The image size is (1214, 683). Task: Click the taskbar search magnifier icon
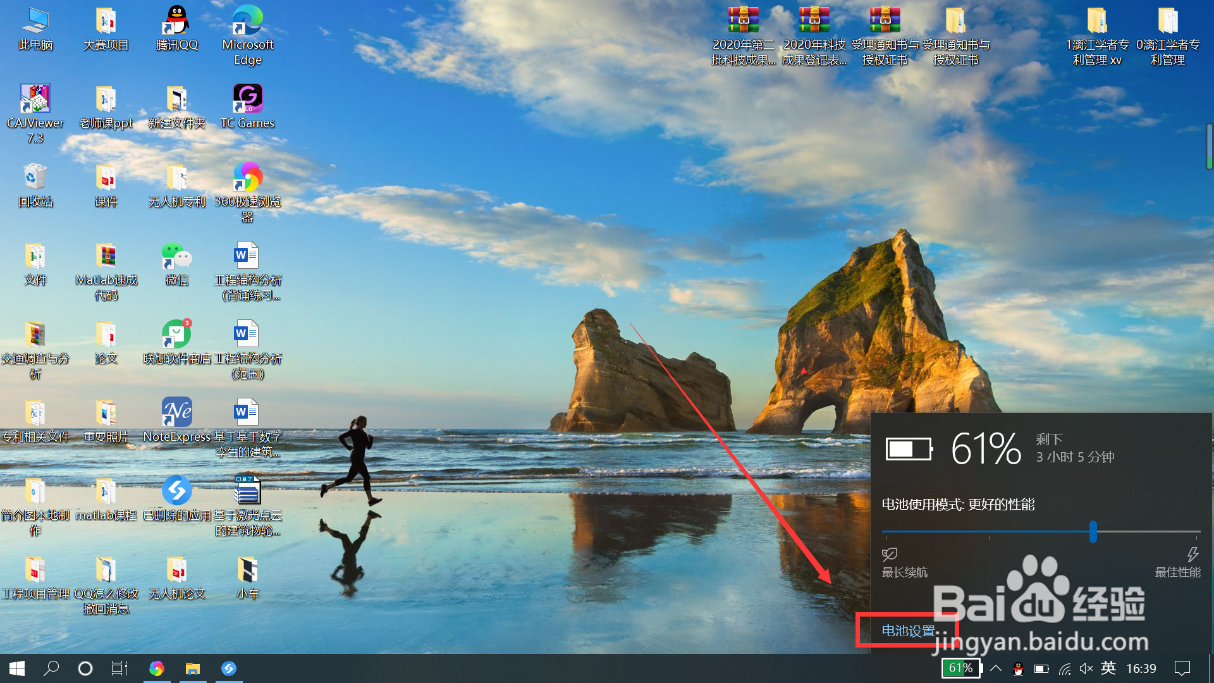(51, 668)
